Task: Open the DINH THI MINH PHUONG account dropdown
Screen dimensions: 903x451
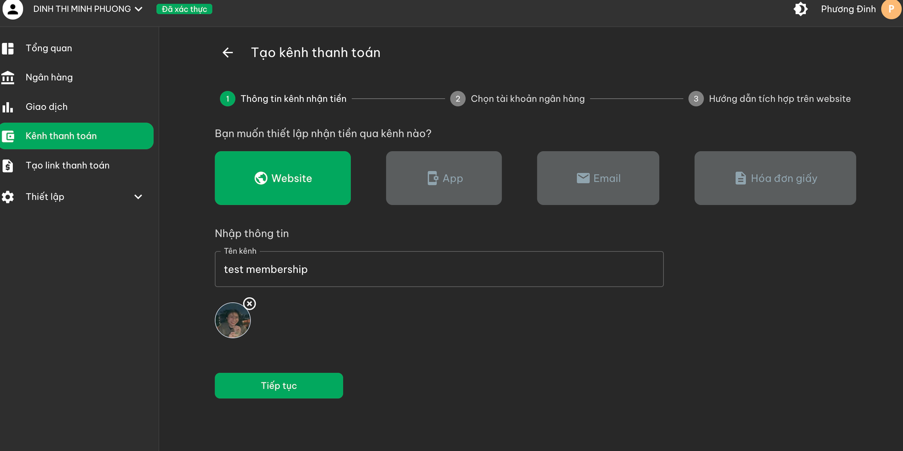Action: (x=87, y=9)
